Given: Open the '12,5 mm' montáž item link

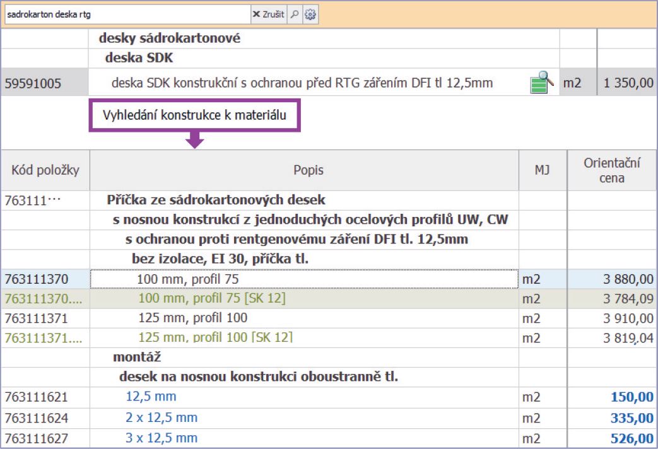Looking at the screenshot, I should 151,397.
